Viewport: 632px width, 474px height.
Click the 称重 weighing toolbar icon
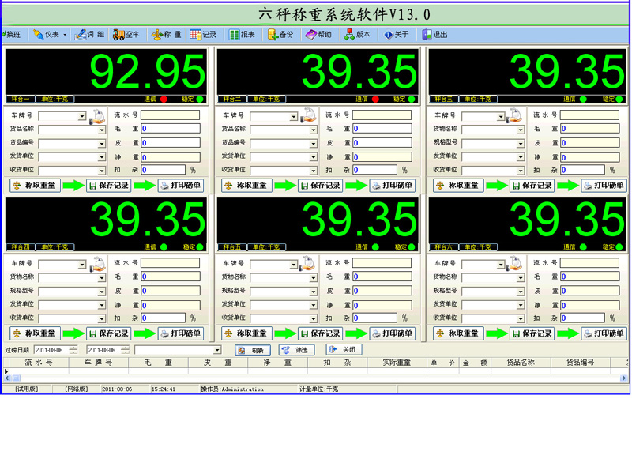(x=167, y=35)
